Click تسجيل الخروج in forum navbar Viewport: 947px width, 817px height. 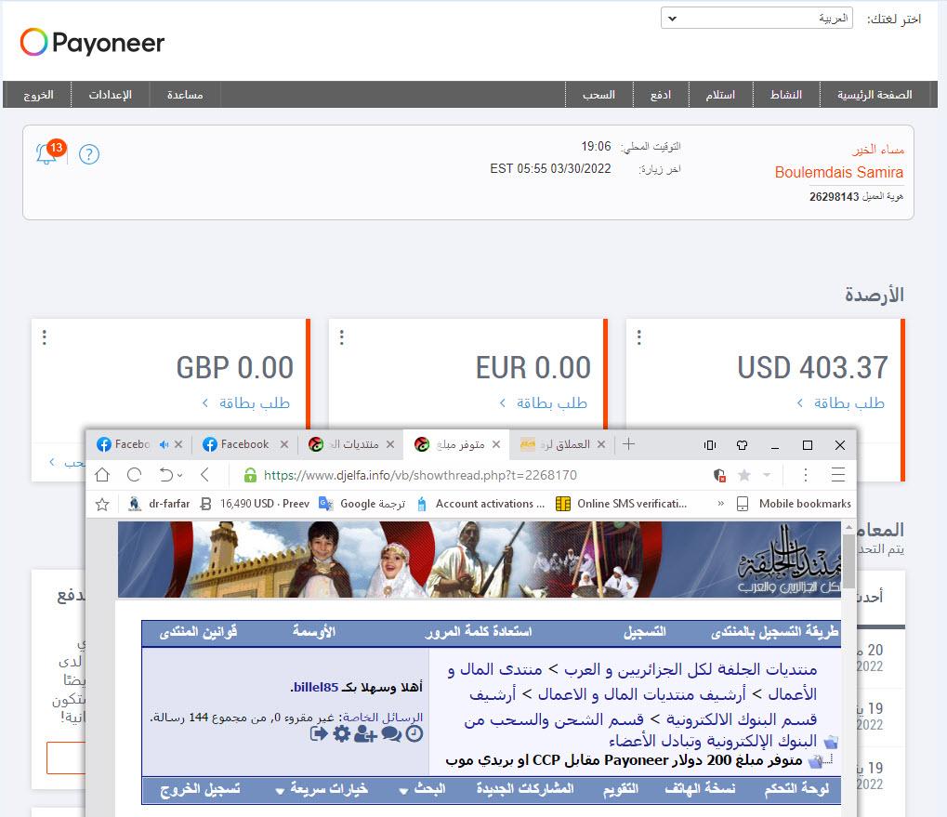(x=200, y=789)
